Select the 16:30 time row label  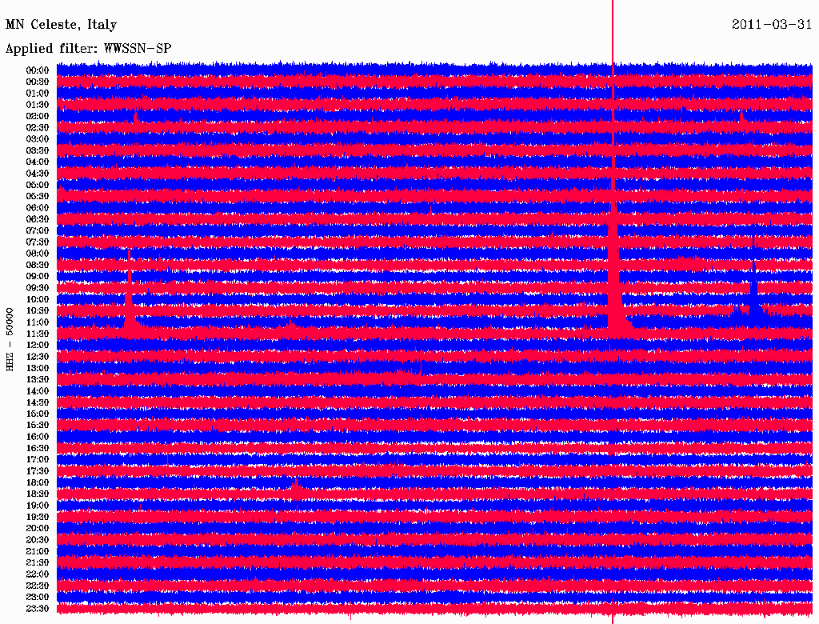38,448
